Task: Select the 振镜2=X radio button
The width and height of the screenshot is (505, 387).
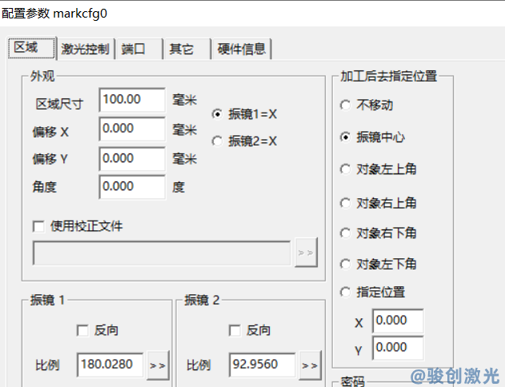Action: [x=217, y=142]
